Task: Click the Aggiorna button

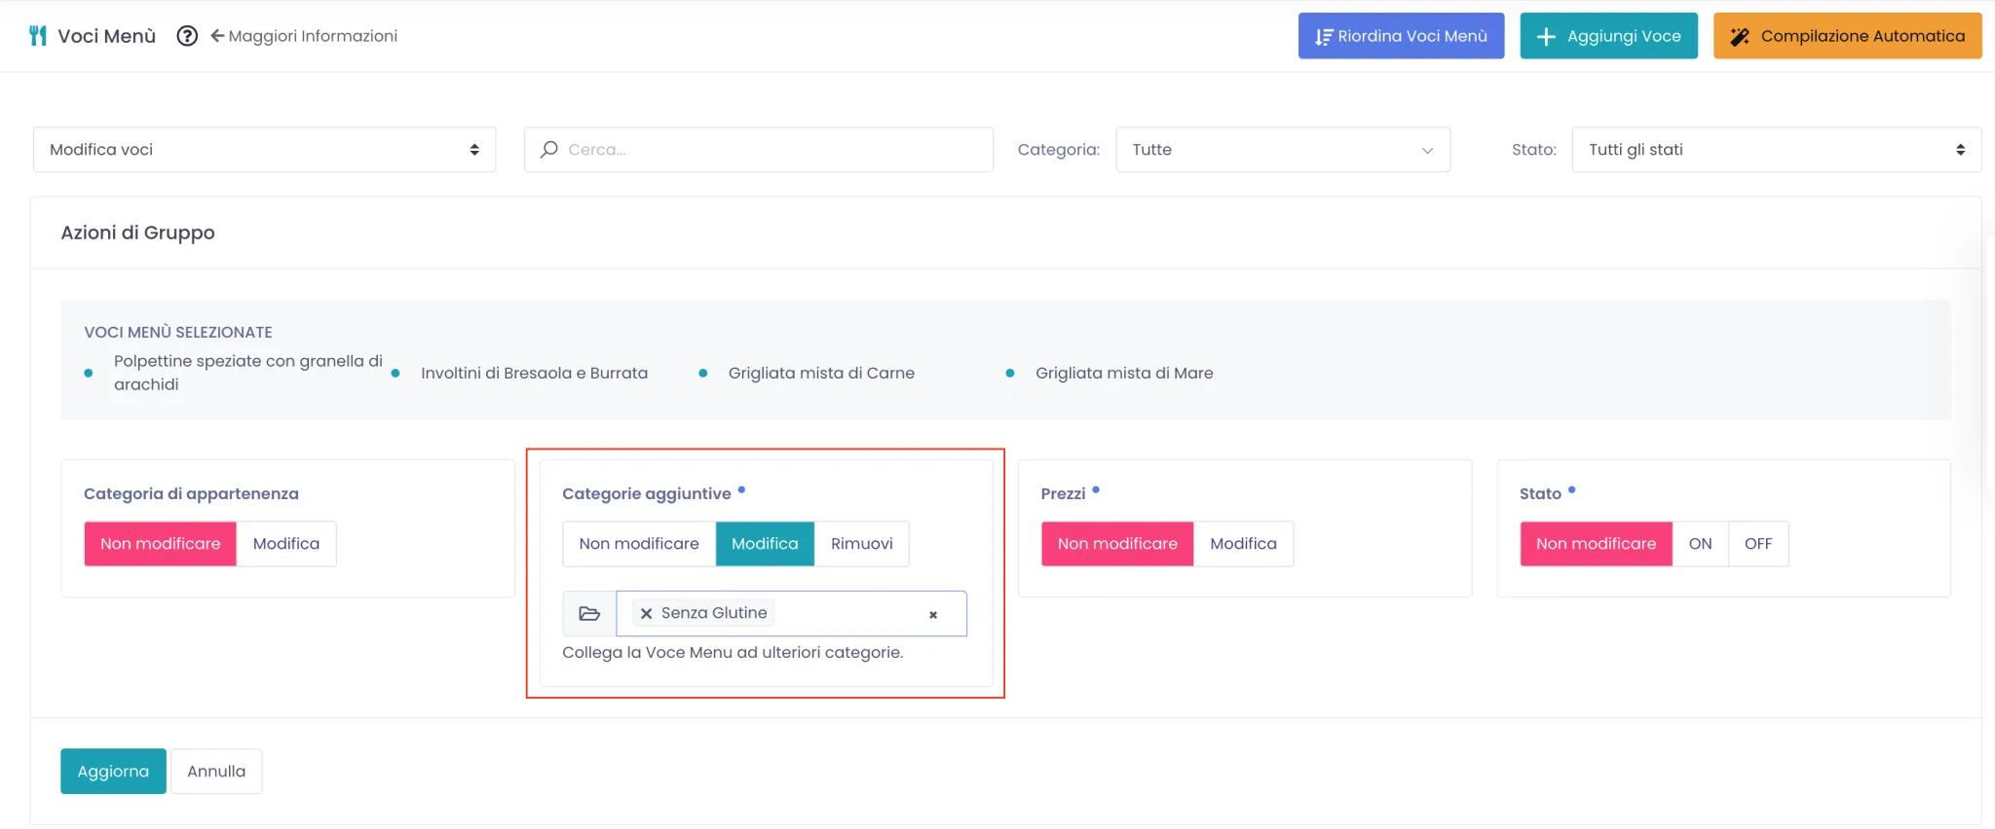Action: click(113, 772)
